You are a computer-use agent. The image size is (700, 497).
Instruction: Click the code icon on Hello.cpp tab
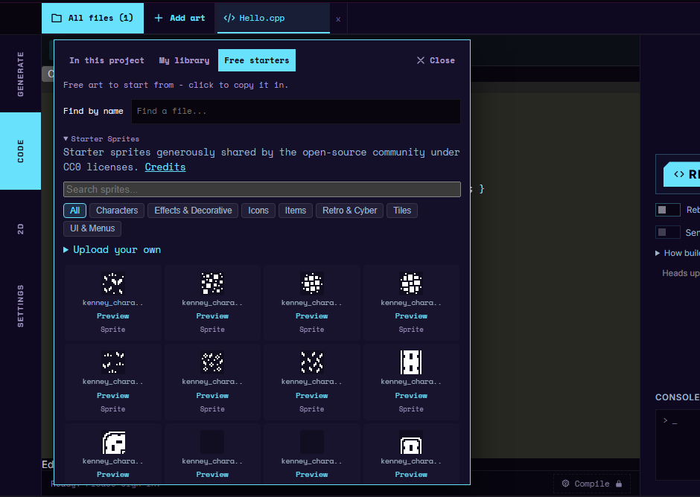229,18
